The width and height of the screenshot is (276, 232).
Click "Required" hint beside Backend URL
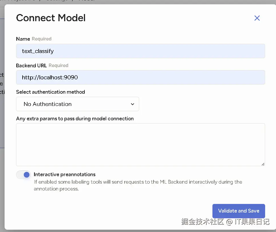58,66
